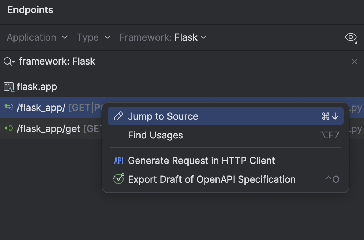Click the green GET icon beside /flask_app/get
The height and width of the screenshot is (240, 364).
coord(8,129)
